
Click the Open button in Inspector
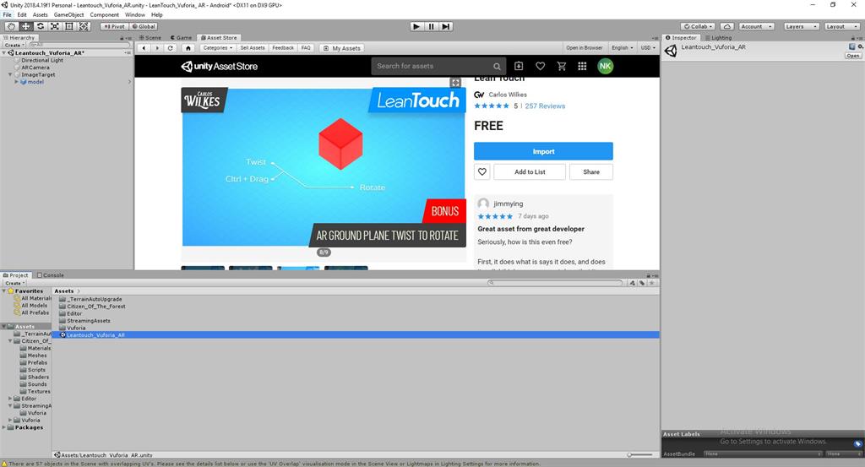(x=853, y=56)
